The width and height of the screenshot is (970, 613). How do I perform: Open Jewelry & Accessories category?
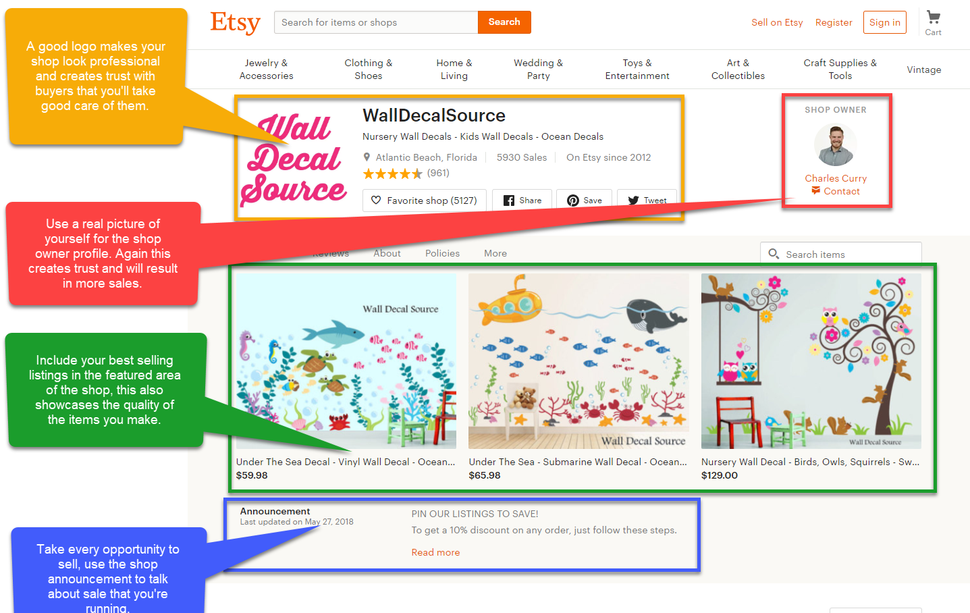(267, 70)
